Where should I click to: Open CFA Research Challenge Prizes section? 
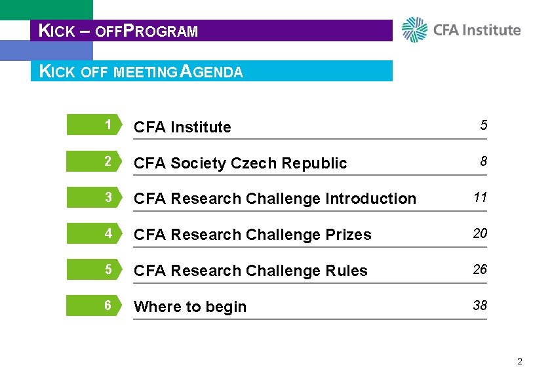pos(252,235)
